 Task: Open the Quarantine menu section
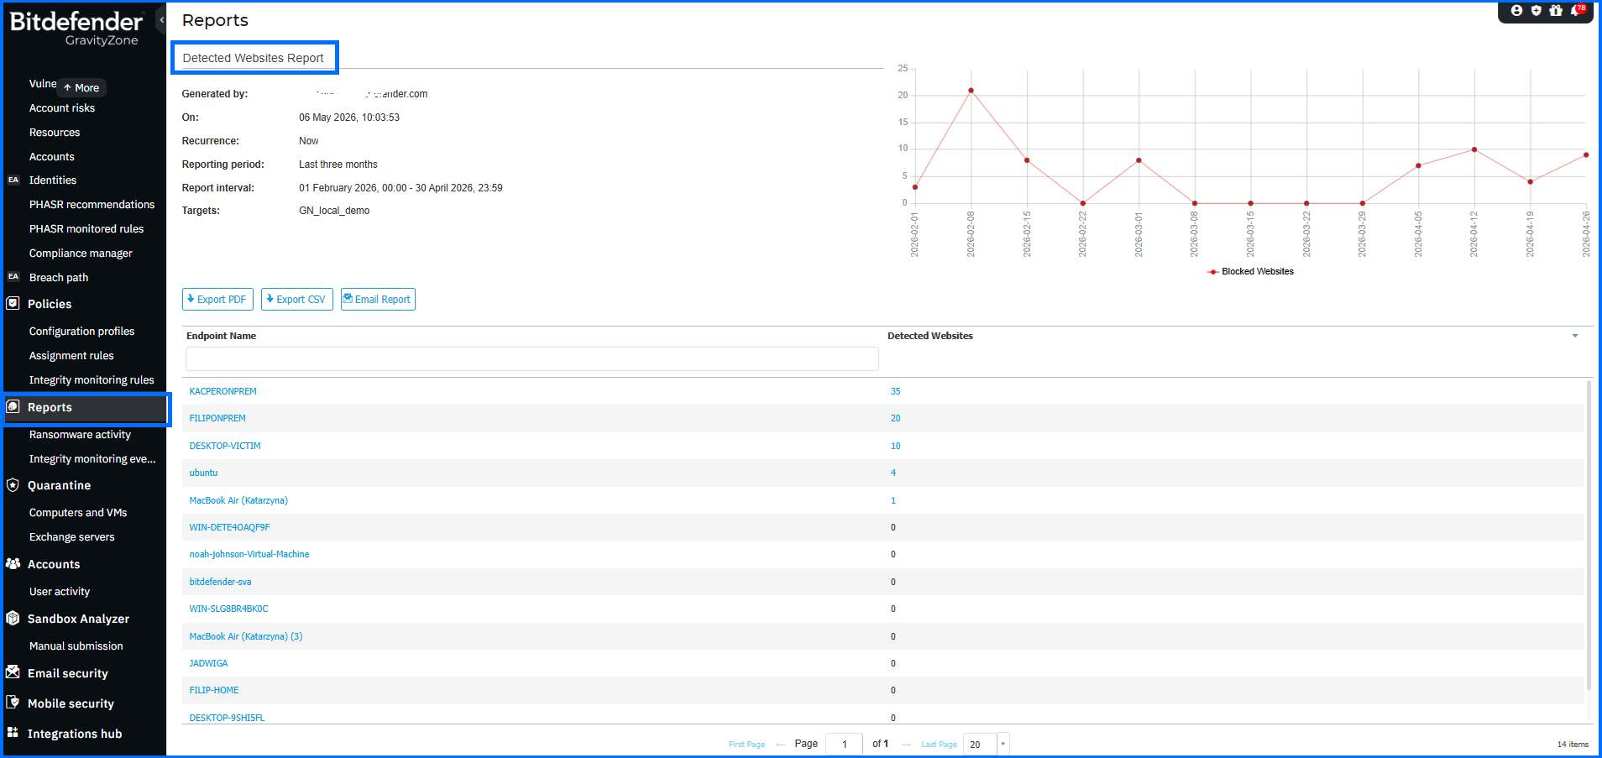(59, 485)
